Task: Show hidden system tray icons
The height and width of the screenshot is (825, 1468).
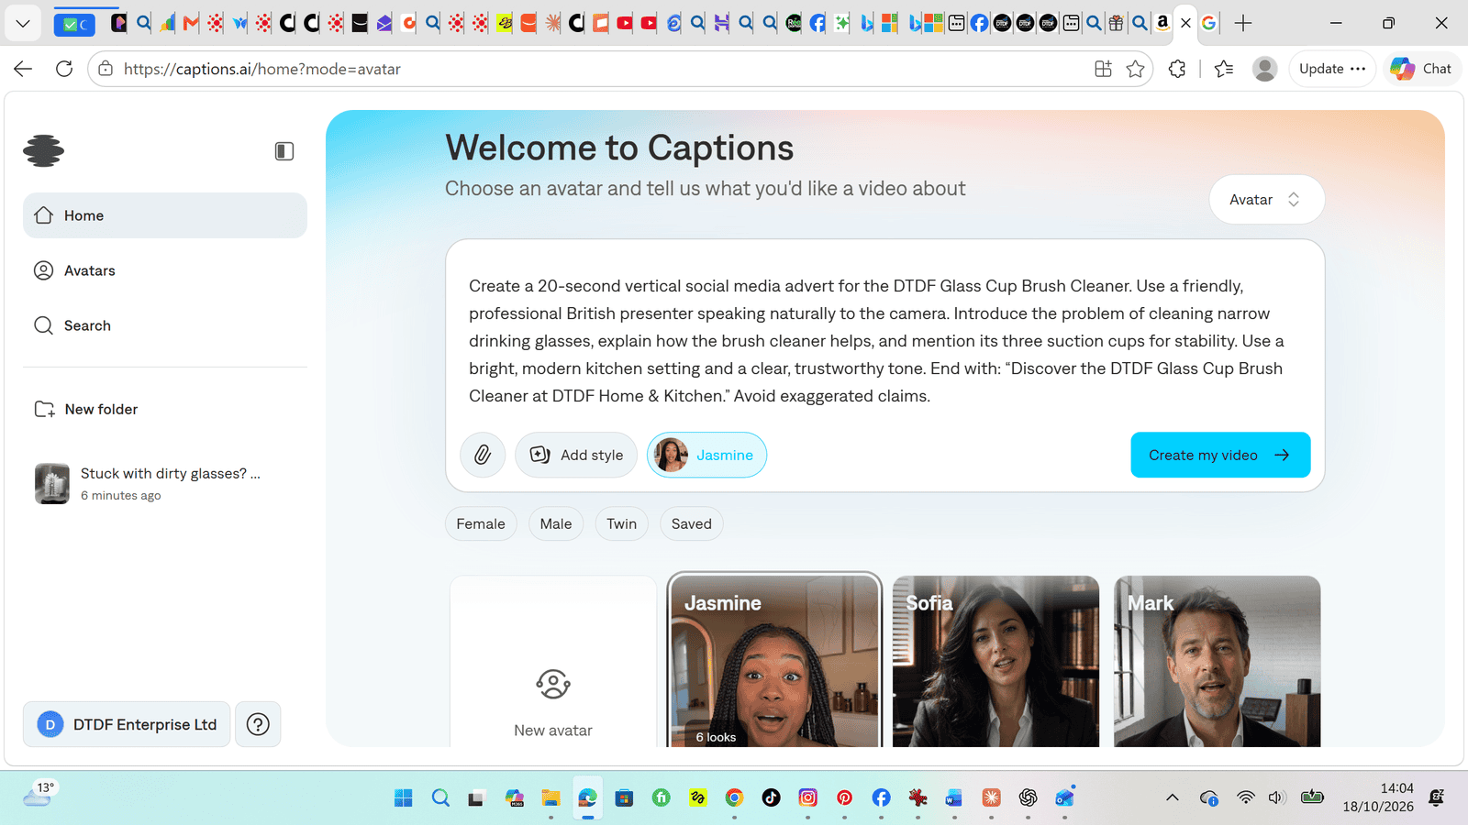Action: point(1173,797)
